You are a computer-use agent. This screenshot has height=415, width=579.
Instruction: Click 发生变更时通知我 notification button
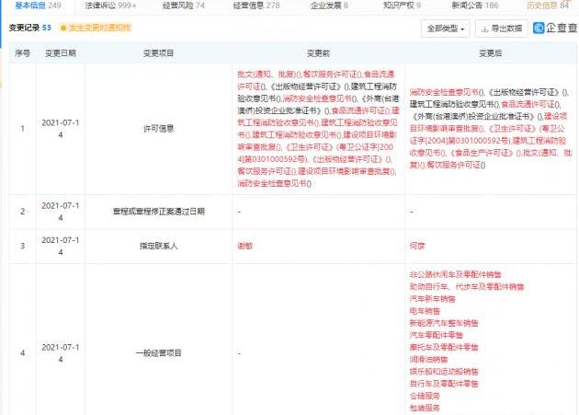[x=95, y=29]
